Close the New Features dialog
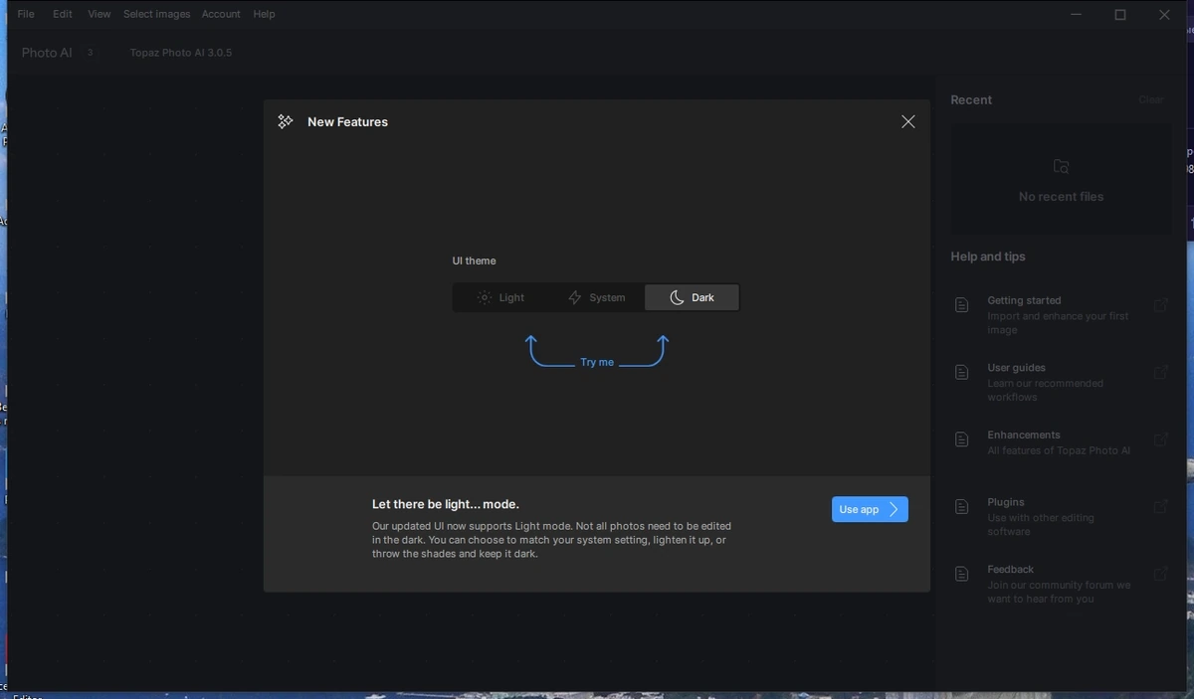Viewport: 1194px width, 699px height. (x=907, y=121)
